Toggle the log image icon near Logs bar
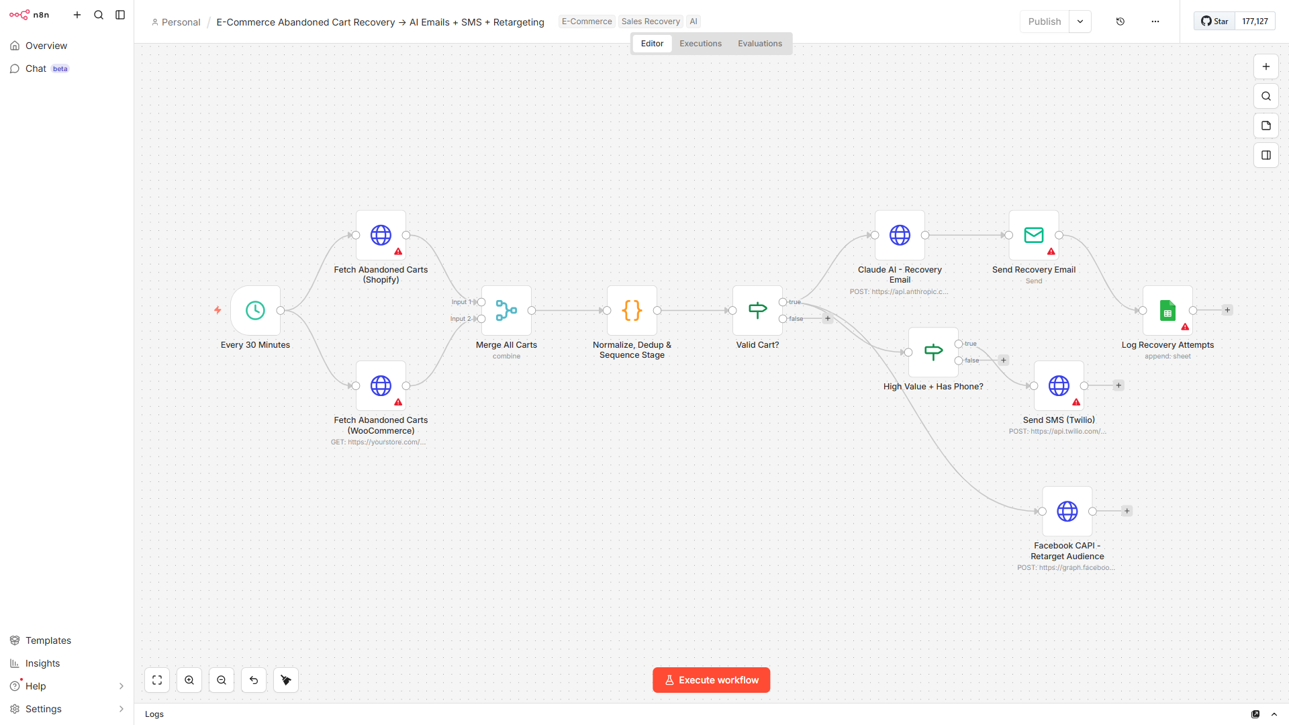 click(1254, 714)
